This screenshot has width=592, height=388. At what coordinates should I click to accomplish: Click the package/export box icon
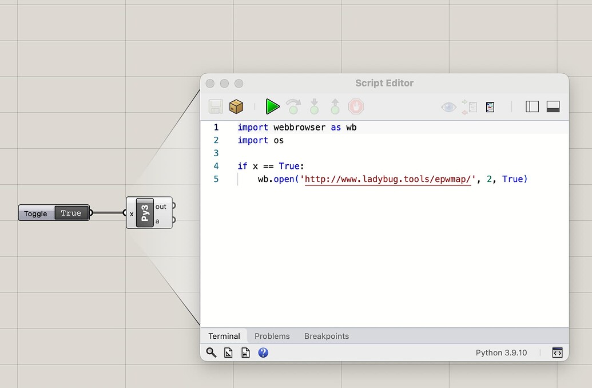(236, 106)
